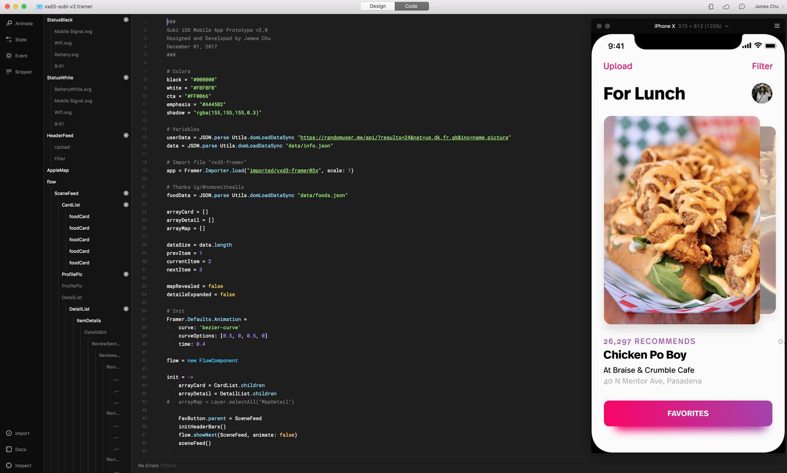Select the Upload layer under HeaderFeed
This screenshot has height=473, width=787.
[62, 147]
